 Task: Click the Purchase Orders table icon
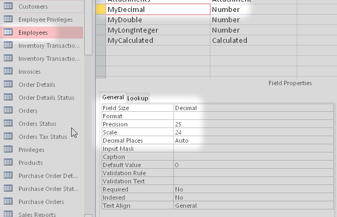coord(8,202)
